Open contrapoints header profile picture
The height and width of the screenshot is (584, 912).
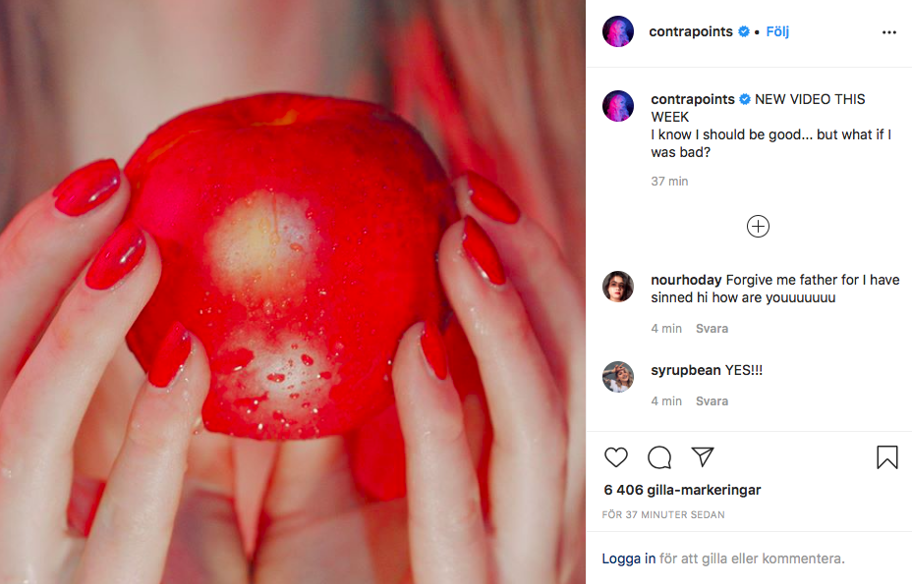click(x=618, y=31)
